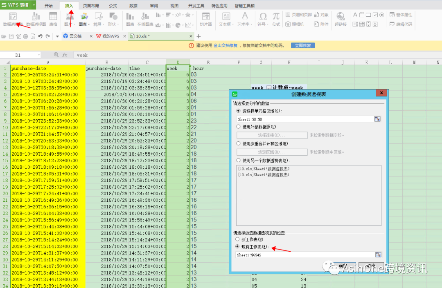
Task: Open the Name Box dropdown showing D1
Action: click(38, 55)
